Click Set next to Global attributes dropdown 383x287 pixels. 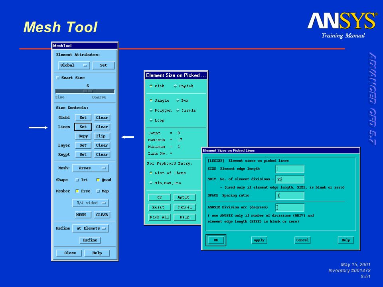(104, 65)
